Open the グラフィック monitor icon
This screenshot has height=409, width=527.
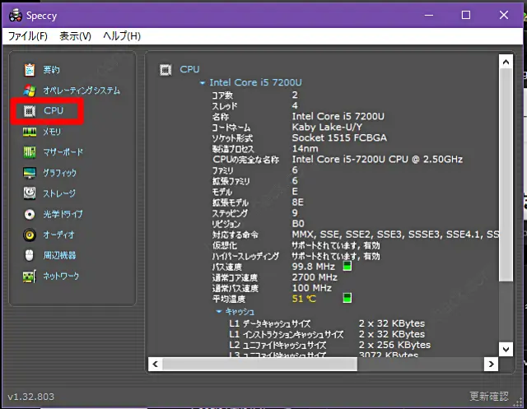(x=30, y=173)
